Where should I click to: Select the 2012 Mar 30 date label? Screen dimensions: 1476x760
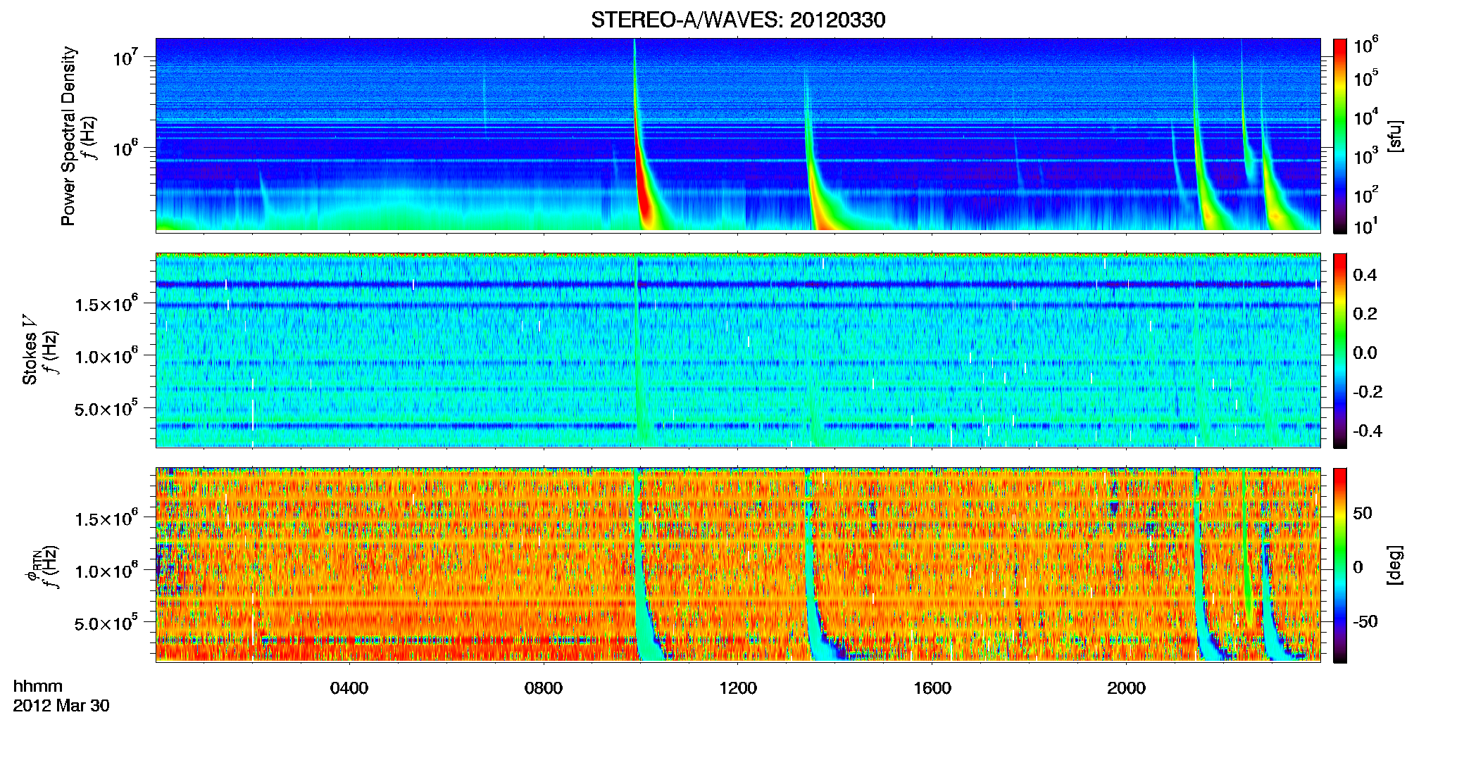pyautogui.click(x=61, y=706)
